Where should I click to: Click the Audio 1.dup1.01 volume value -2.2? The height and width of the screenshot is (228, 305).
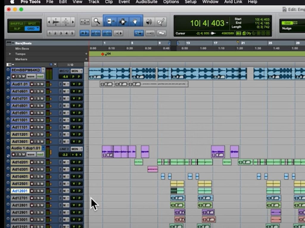[x=65, y=155]
